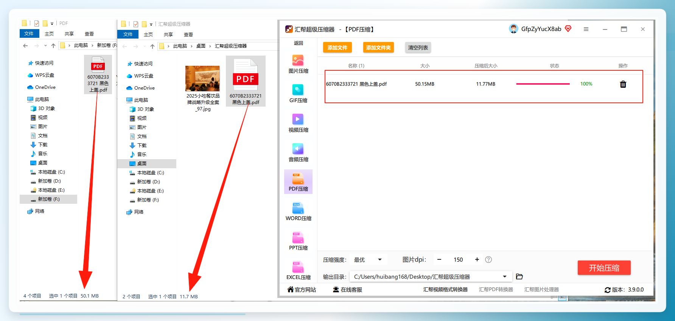675x321 pixels.
Task: Click 开始压缩 to start compression
Action: [x=604, y=268]
